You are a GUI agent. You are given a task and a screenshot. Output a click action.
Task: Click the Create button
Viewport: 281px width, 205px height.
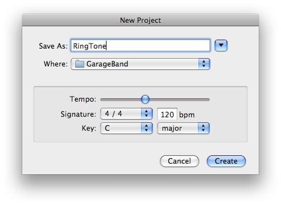tap(226, 161)
